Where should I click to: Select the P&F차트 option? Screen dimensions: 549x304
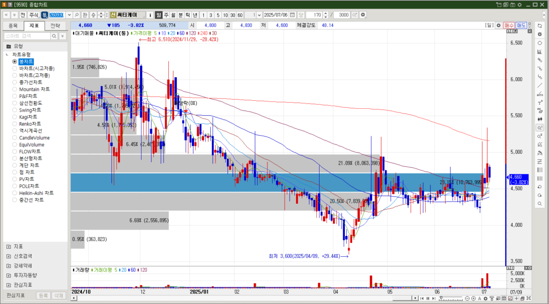click(25, 96)
